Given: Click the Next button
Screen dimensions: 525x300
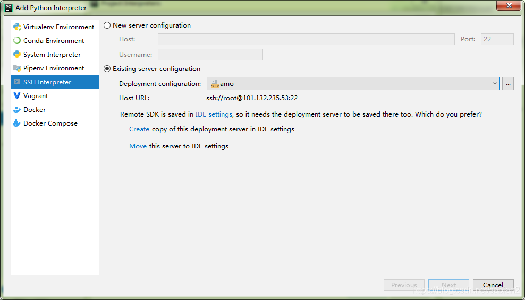Looking at the screenshot, I should tap(448, 285).
